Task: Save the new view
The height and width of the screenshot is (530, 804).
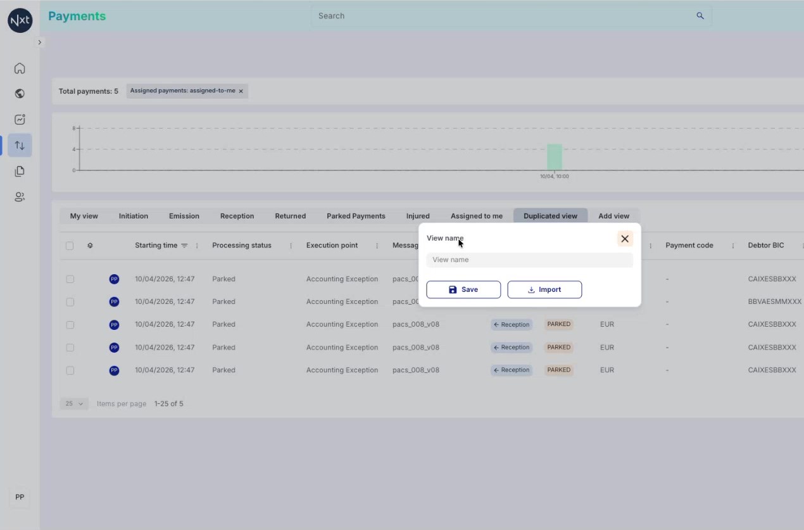Action: [463, 289]
